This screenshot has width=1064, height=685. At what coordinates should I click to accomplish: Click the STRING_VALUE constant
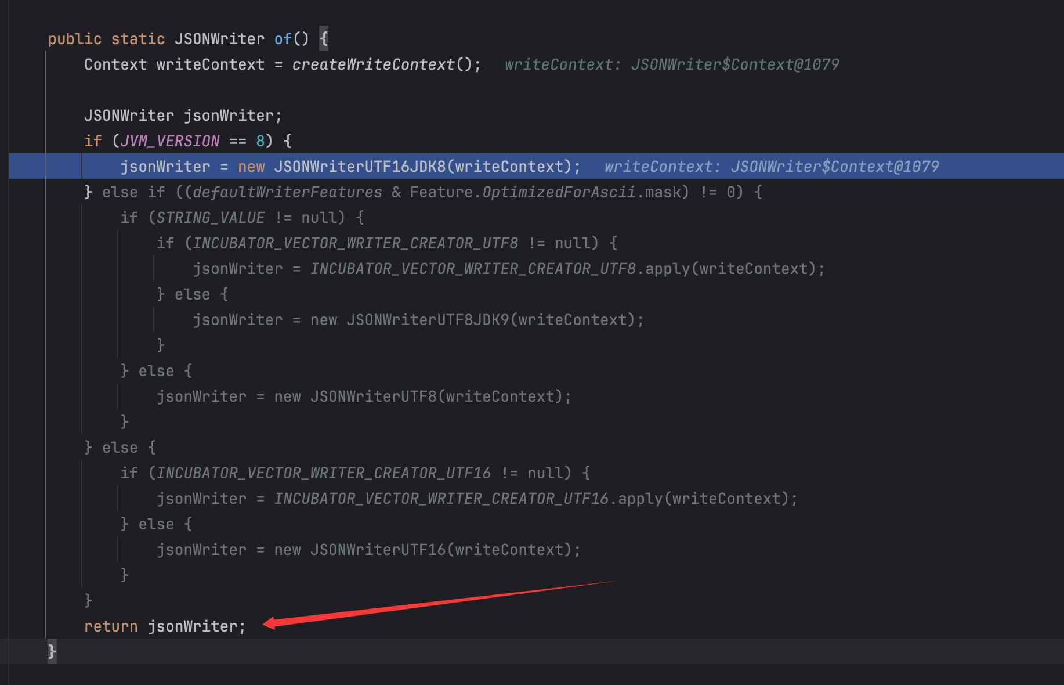pos(211,218)
